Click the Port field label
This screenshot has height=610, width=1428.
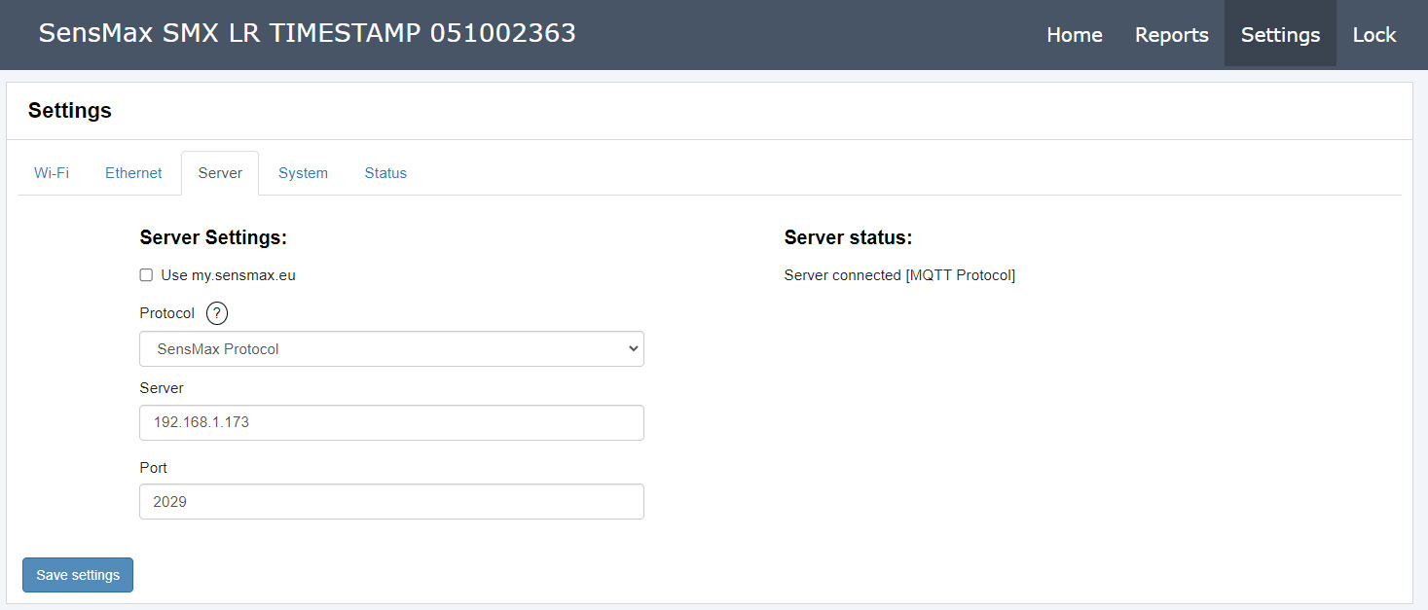tap(154, 468)
